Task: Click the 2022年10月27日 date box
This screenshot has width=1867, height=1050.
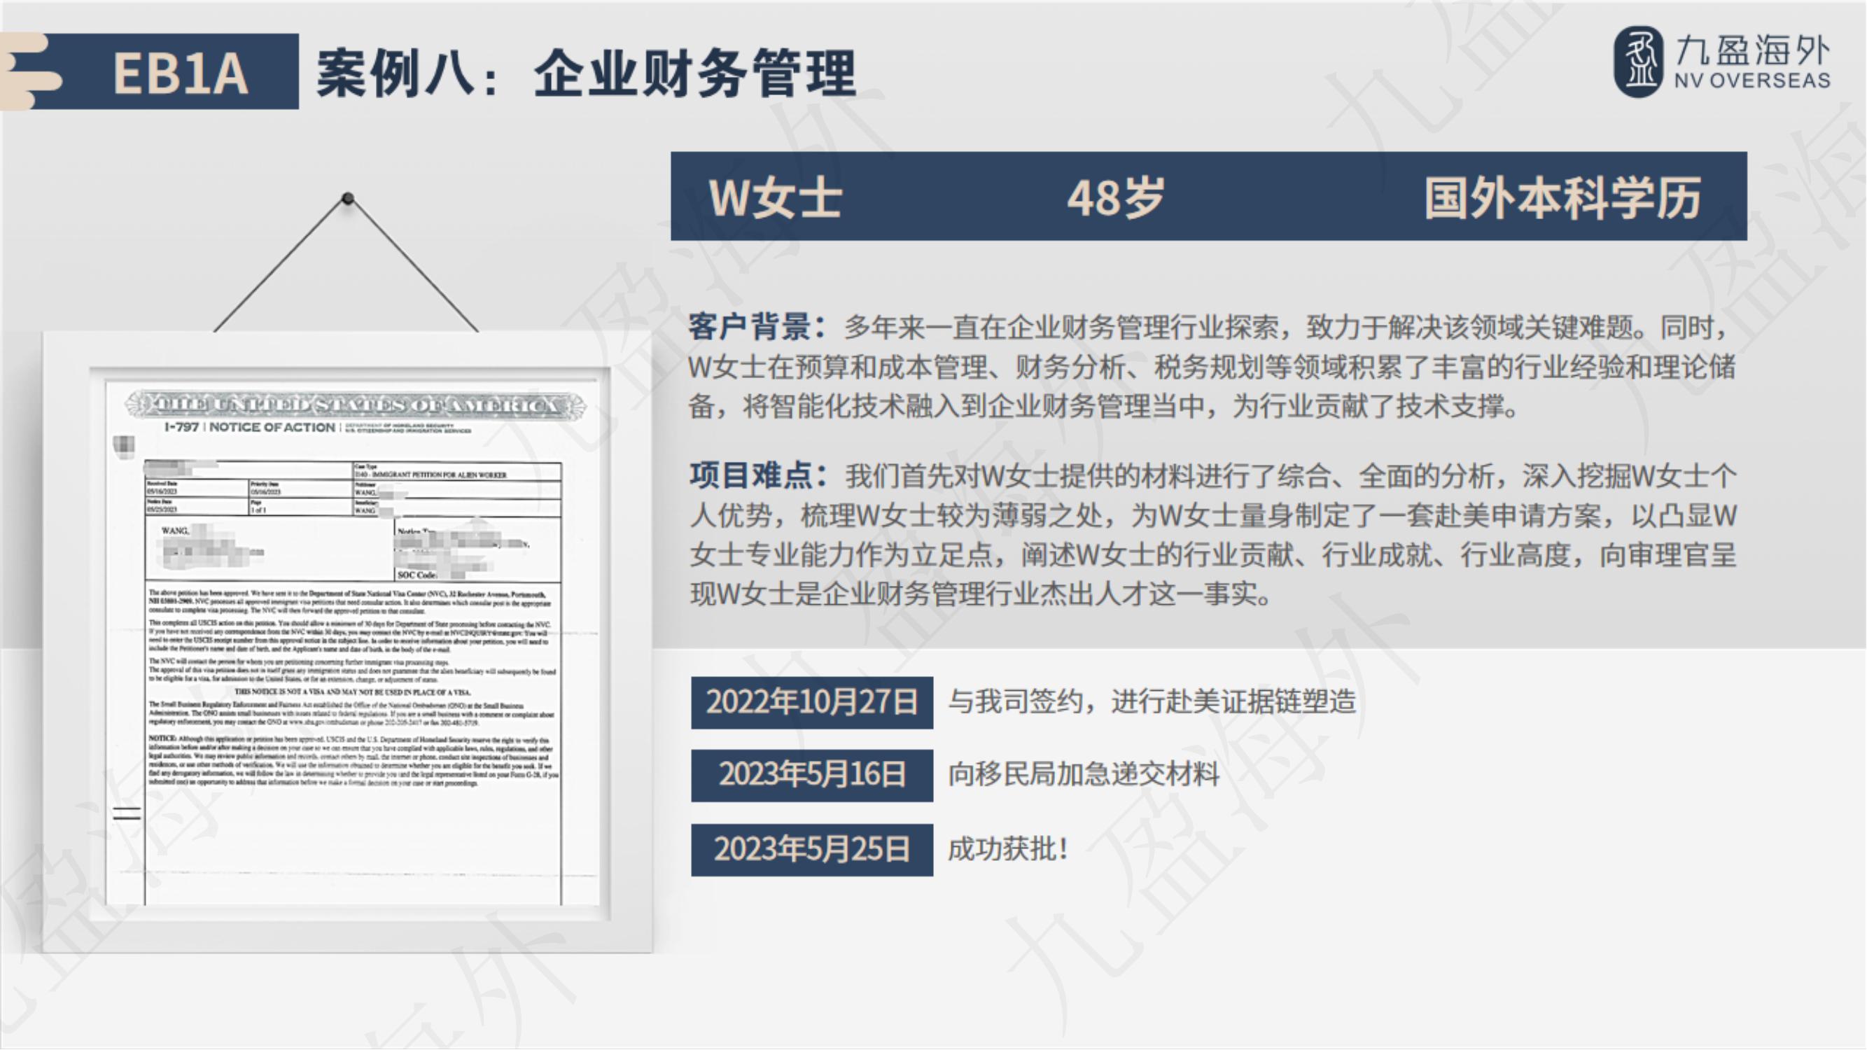Action: [812, 702]
